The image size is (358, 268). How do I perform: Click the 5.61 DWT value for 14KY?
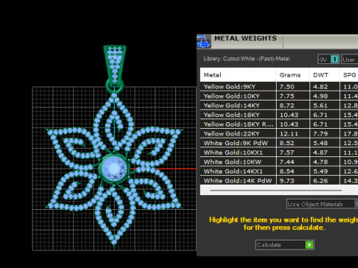tap(320, 106)
